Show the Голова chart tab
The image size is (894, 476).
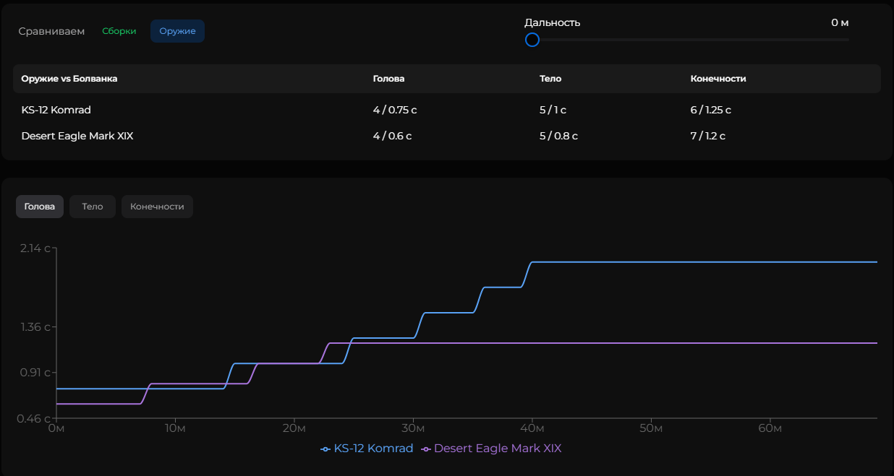[40, 207]
